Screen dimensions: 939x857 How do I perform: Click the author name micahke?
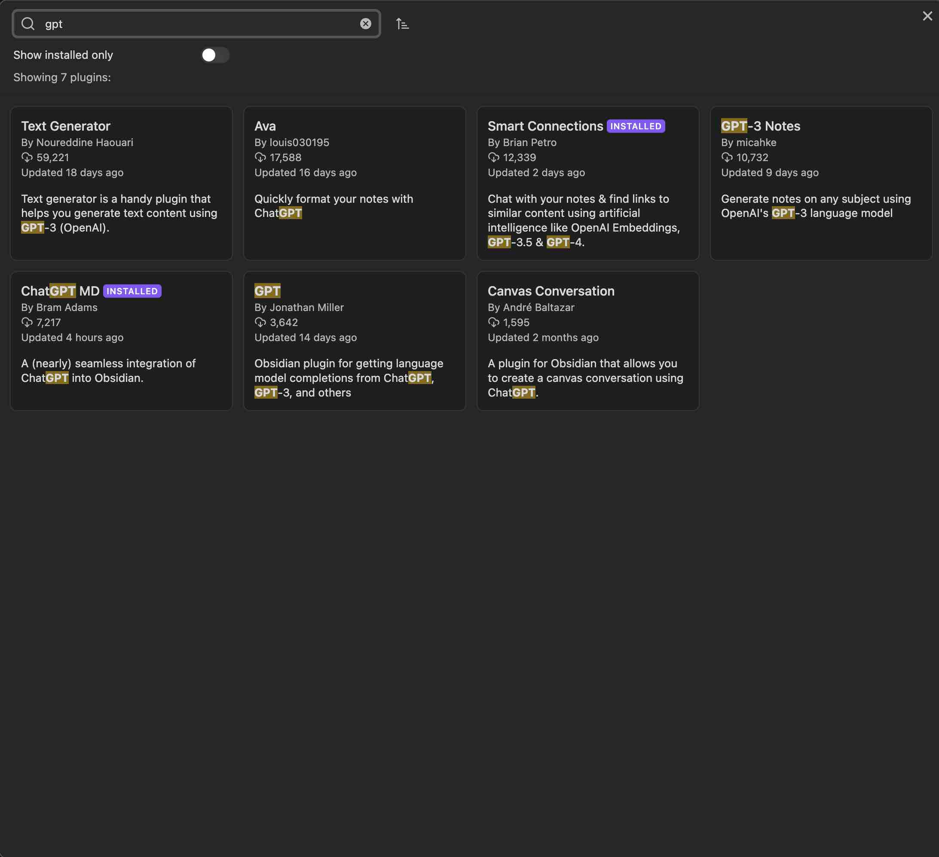click(755, 143)
